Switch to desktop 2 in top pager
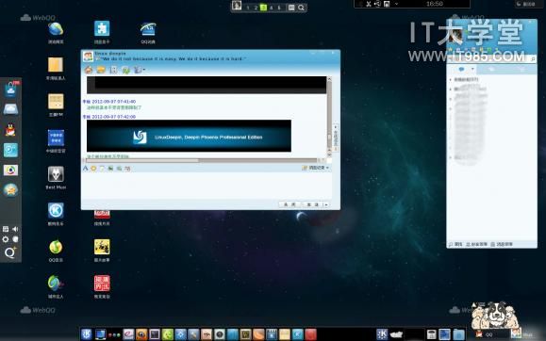Screen dimensions: 546x341 256,8
